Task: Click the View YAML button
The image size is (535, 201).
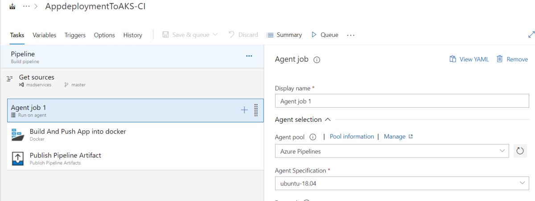Action: 469,59
